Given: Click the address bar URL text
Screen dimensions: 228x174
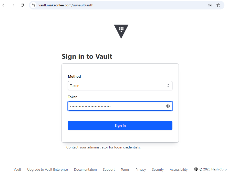Looking at the screenshot, I should tap(66, 5).
